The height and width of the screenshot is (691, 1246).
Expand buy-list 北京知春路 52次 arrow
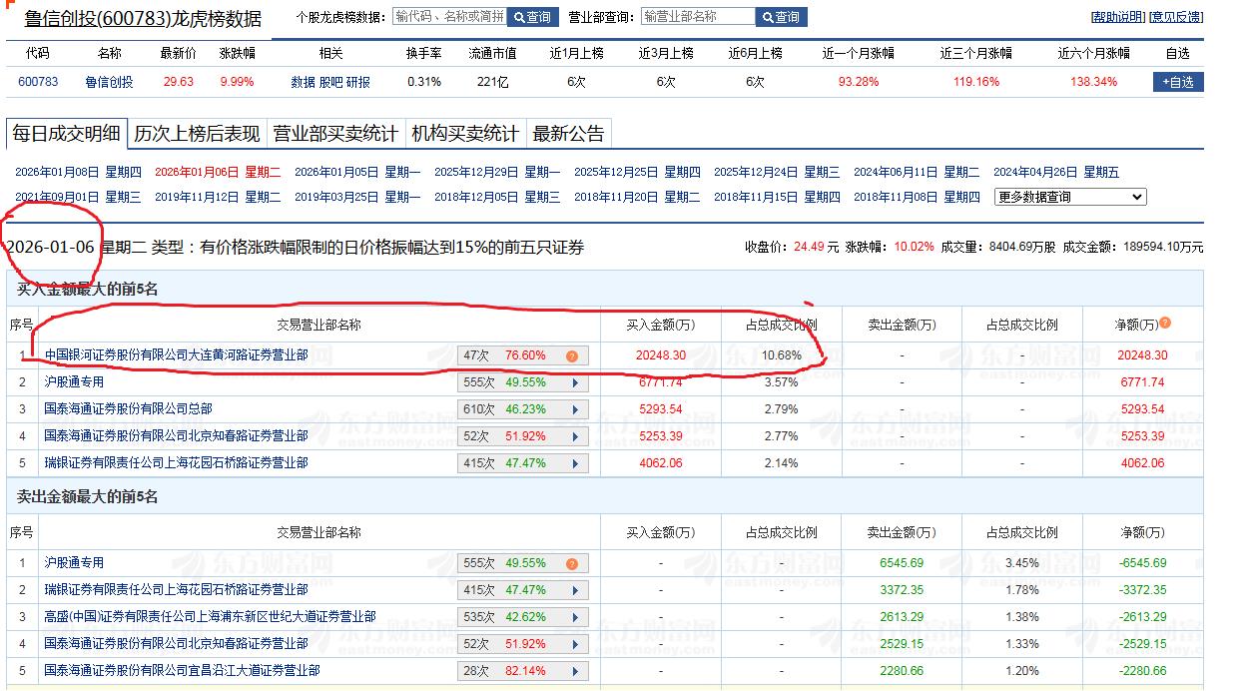click(x=575, y=436)
